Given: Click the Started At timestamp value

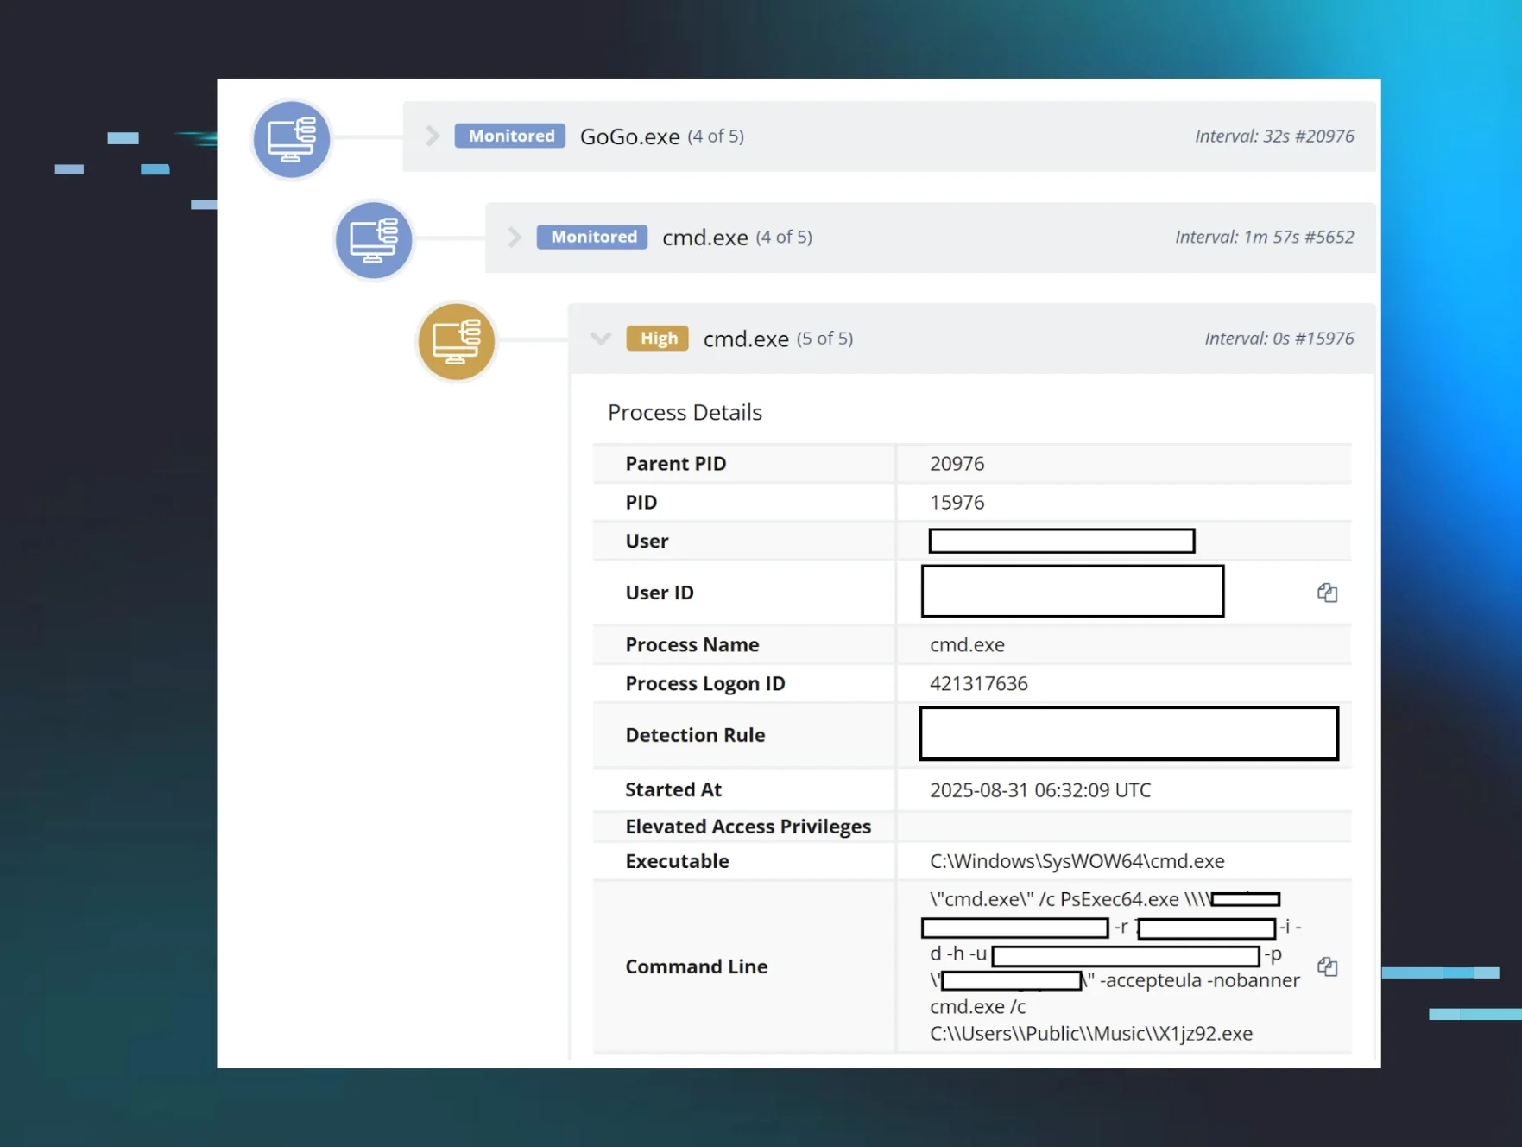Looking at the screenshot, I should (1039, 790).
